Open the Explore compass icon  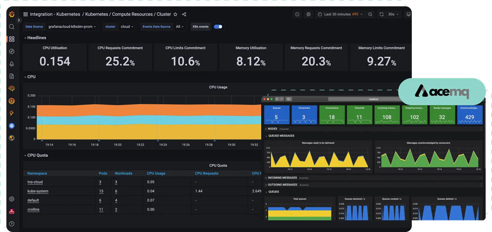(12, 51)
